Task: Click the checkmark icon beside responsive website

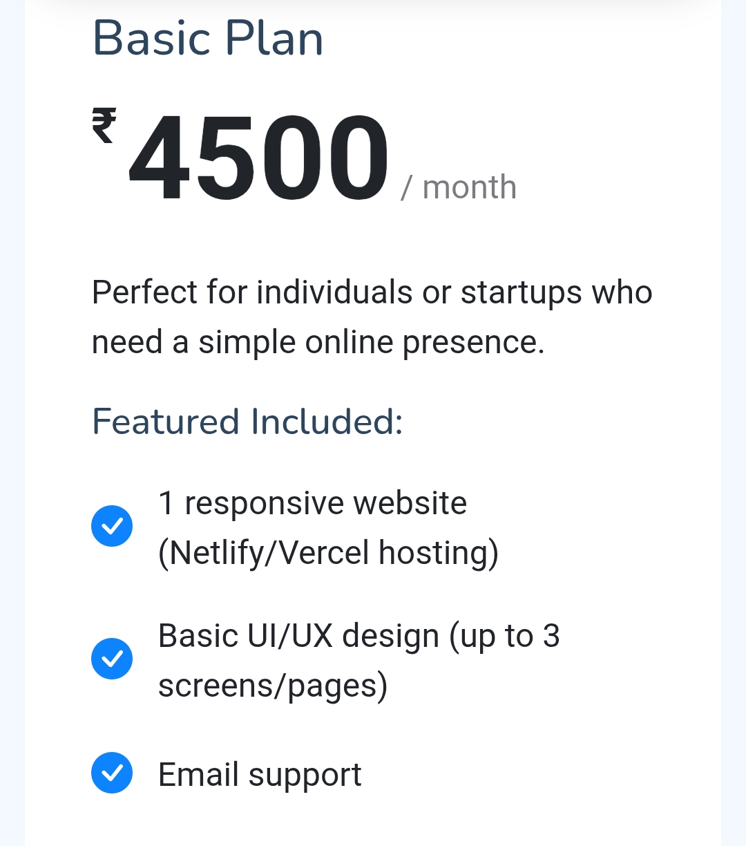Action: pyautogui.click(x=112, y=526)
